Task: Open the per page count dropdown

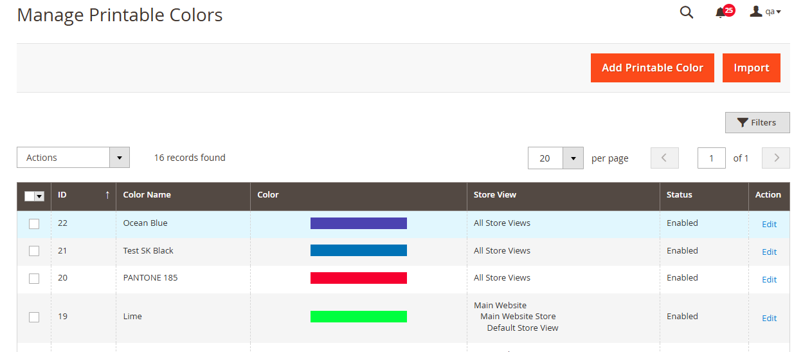Action: point(572,158)
